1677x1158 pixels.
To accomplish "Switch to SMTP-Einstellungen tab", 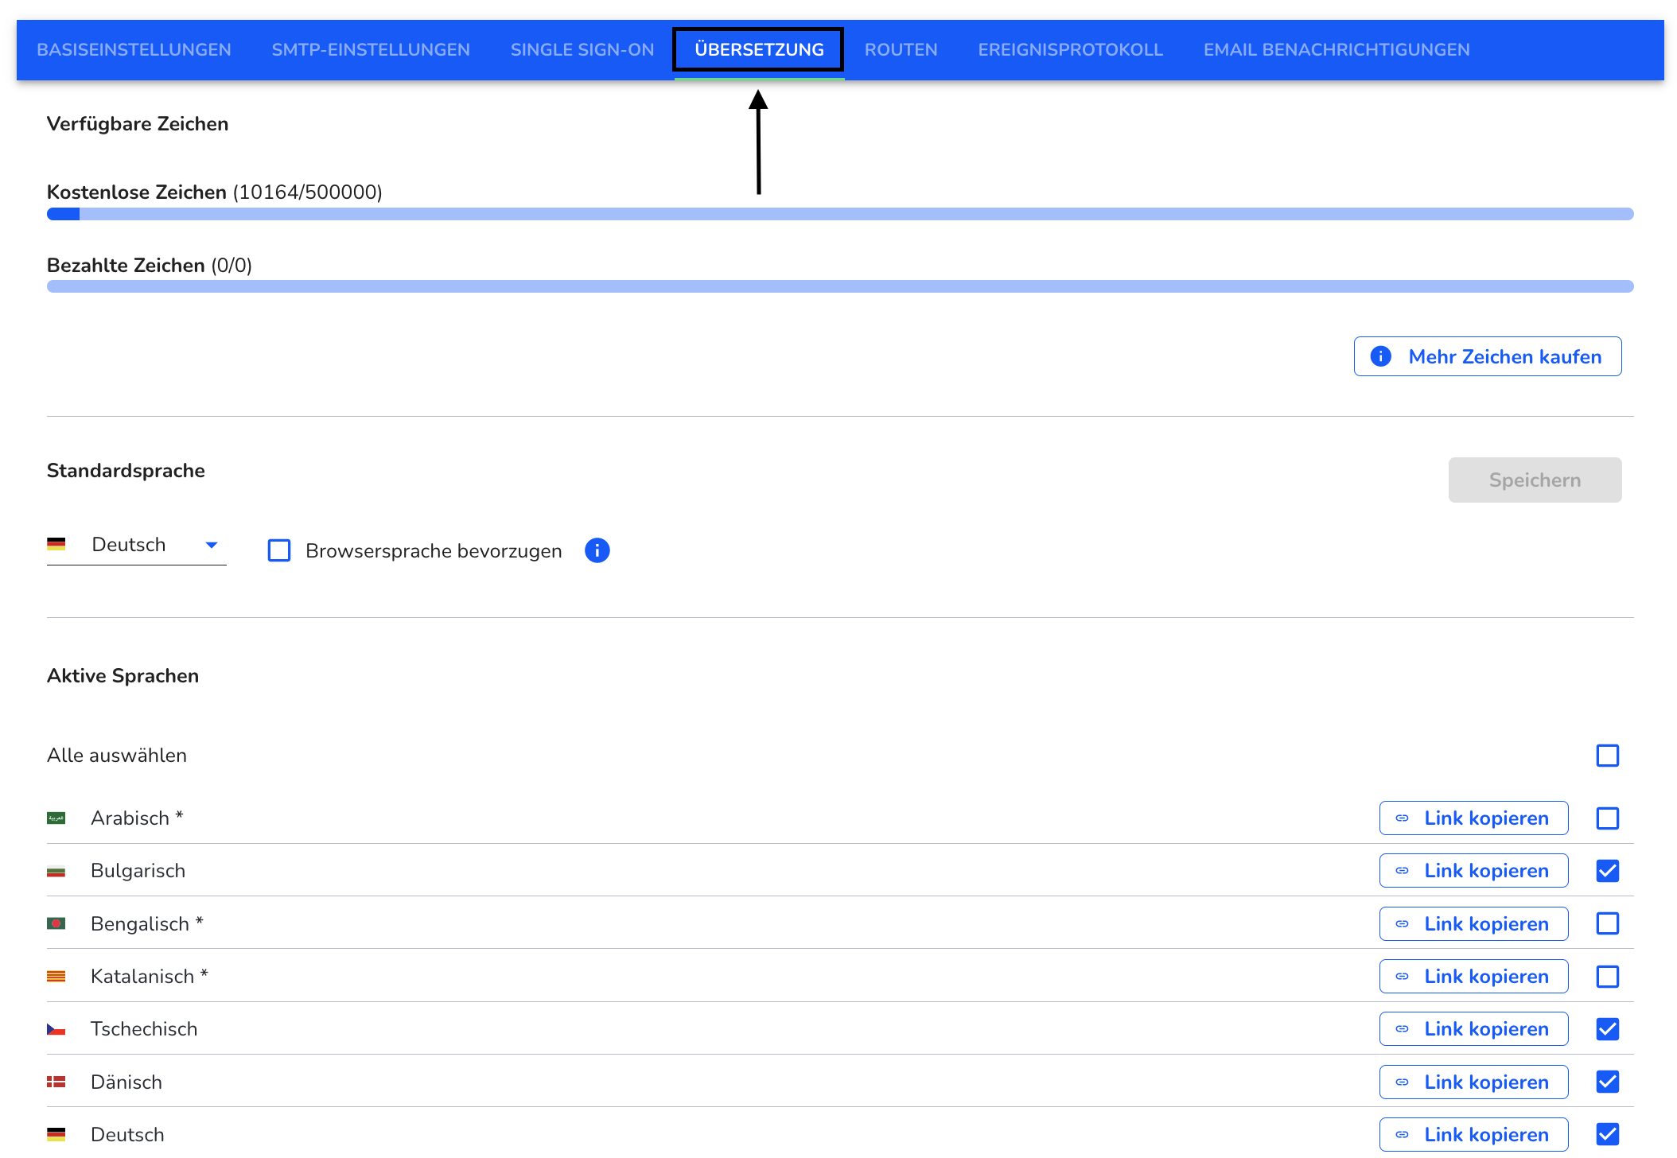I will [371, 49].
